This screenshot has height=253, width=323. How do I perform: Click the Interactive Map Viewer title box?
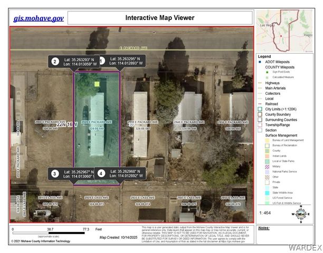tap(160, 18)
